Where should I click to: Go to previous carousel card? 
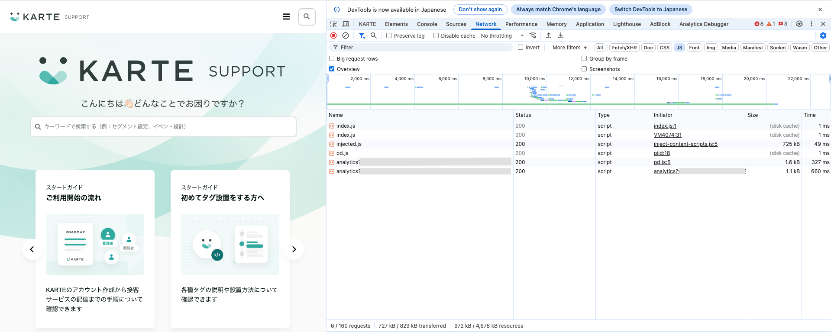[32, 249]
